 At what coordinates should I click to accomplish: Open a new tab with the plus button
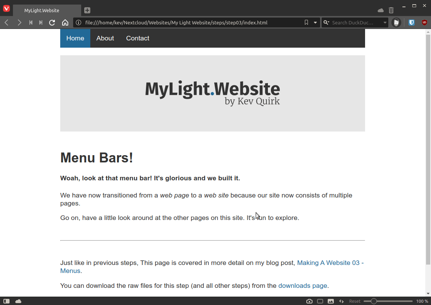tap(88, 10)
